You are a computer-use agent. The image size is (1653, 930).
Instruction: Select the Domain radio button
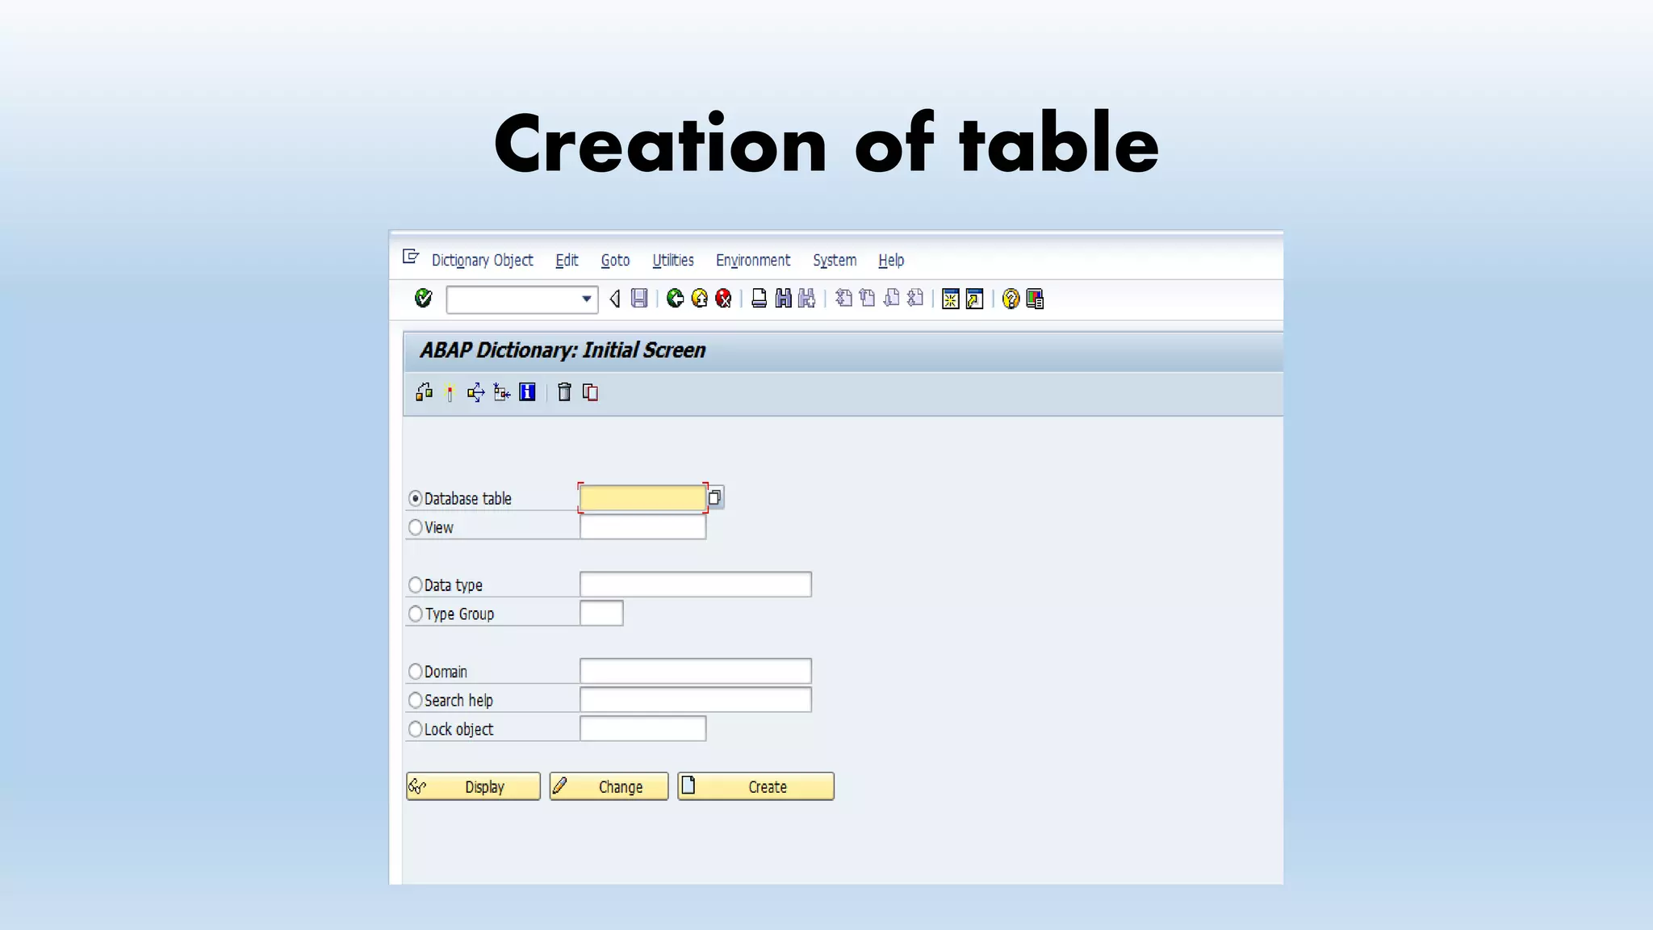[x=415, y=671]
